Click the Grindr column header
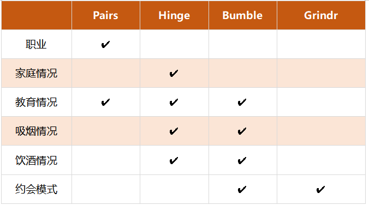The height and width of the screenshot is (205, 369). pos(321,15)
